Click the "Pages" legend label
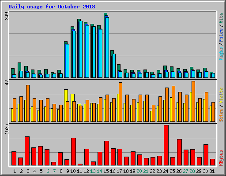 (x=221, y=54)
